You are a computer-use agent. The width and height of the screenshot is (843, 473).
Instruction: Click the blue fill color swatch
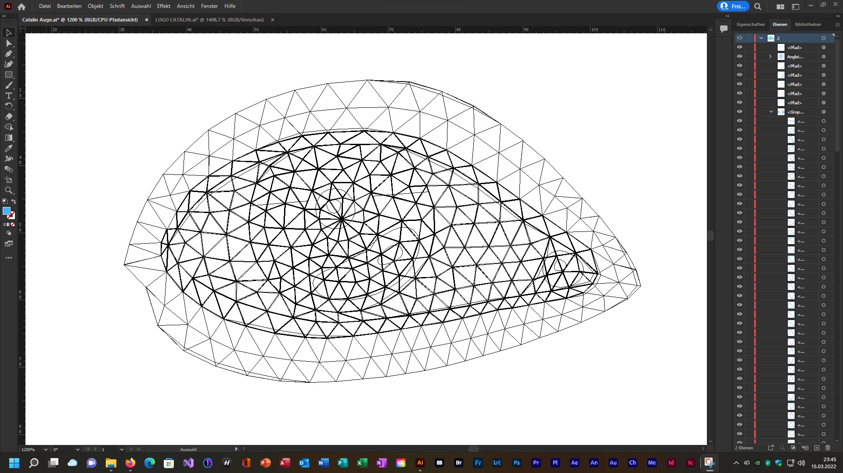point(7,211)
